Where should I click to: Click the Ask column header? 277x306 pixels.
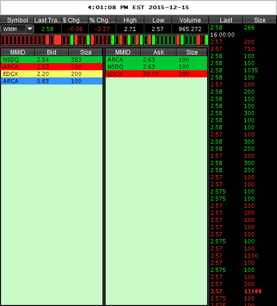tap(159, 52)
